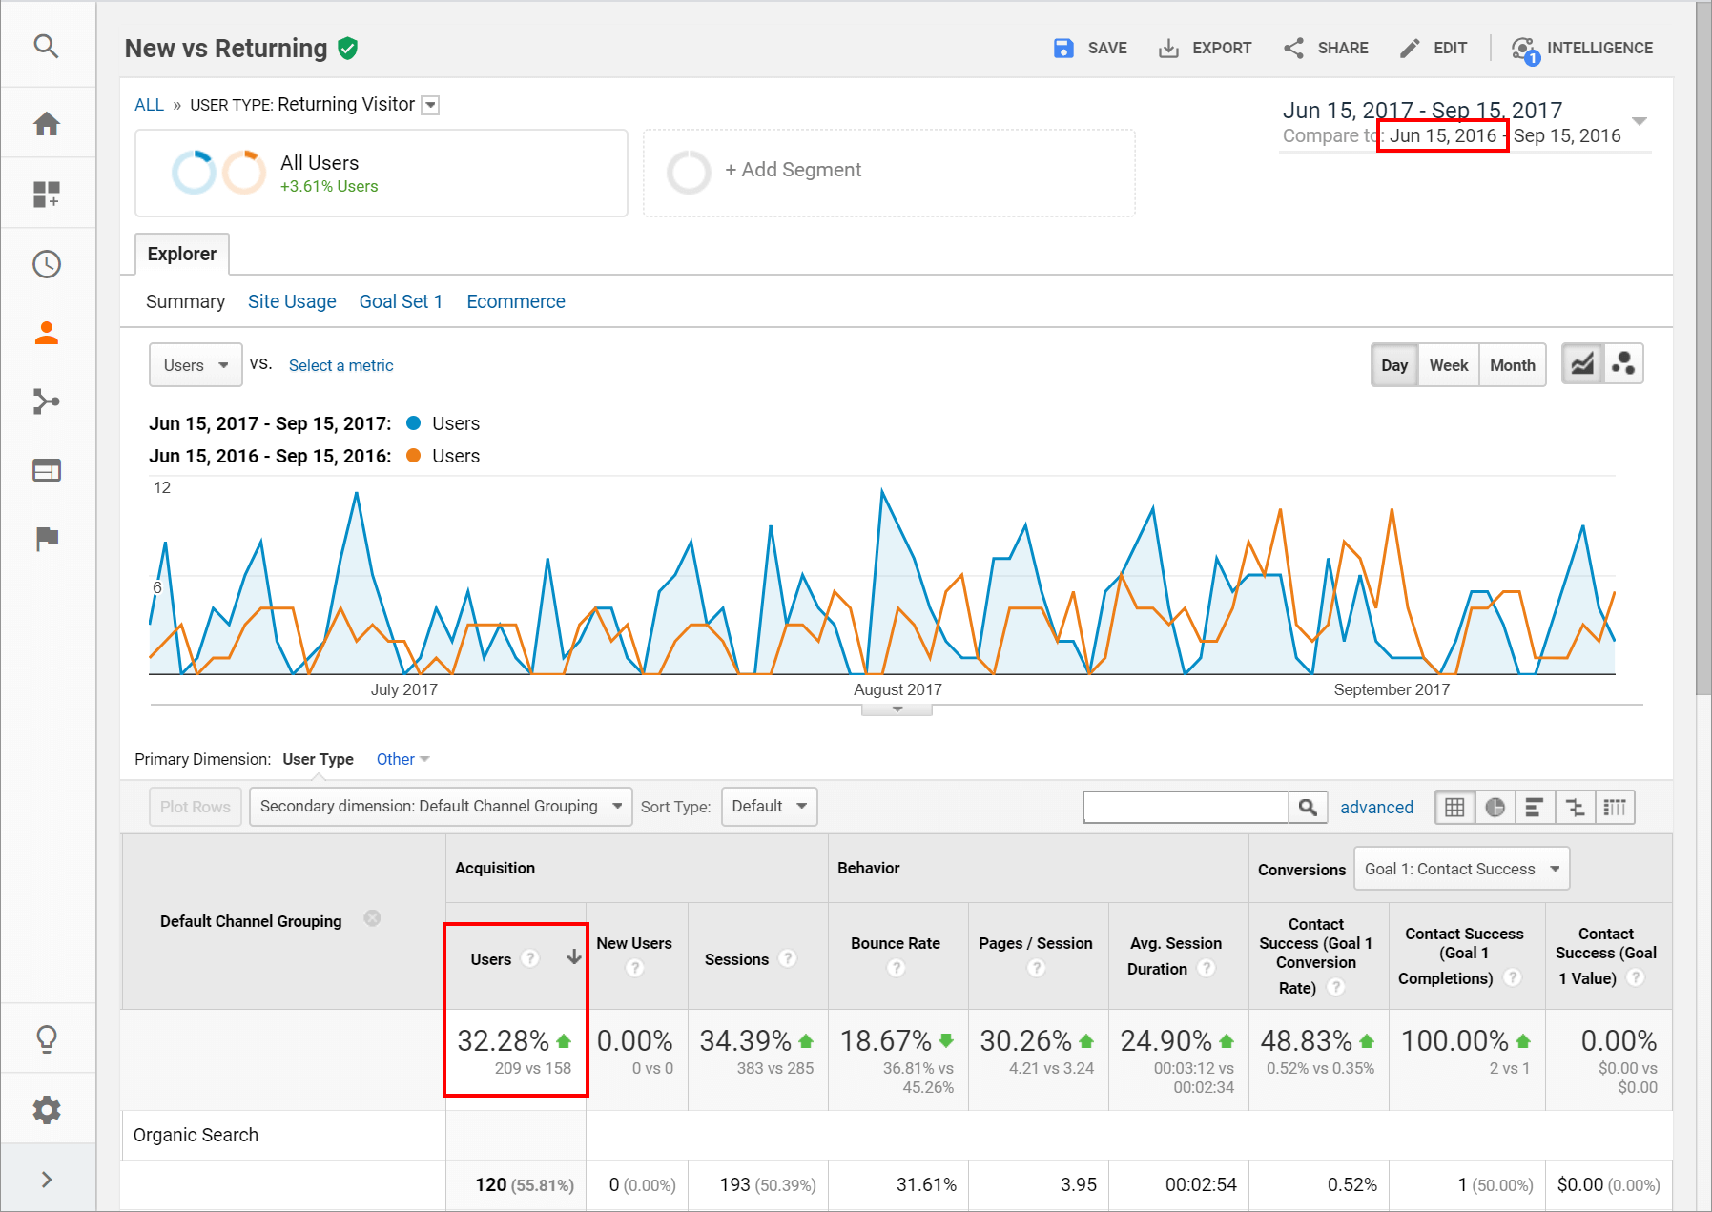
Task: Open Customization dashboards icon
Action: (46, 195)
